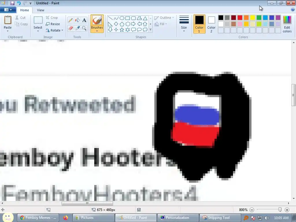The width and height of the screenshot is (296, 222).
Task: Select the Eraser tool
Action: pos(71,28)
